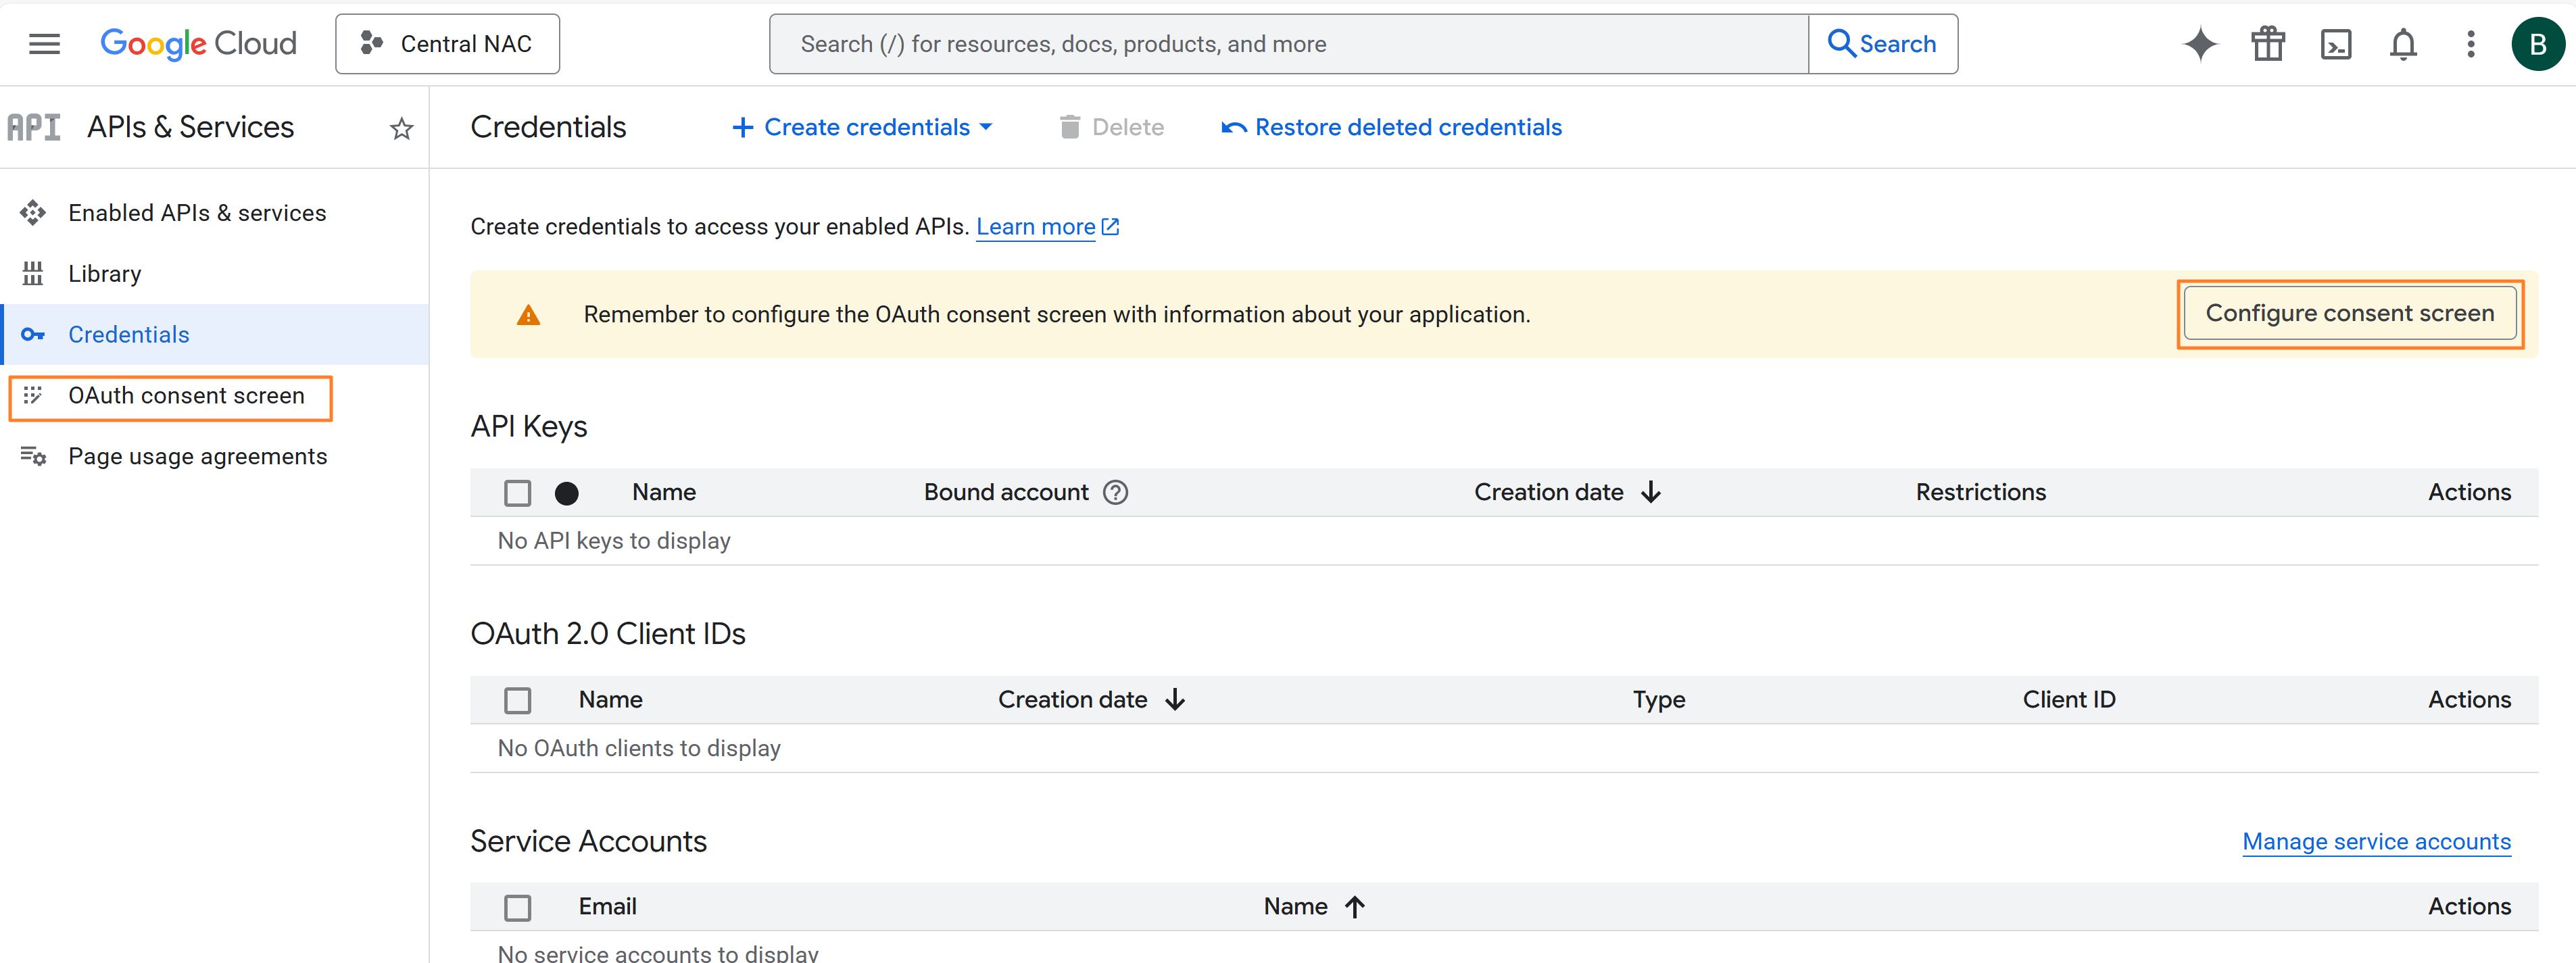Go to Library in sidebar
Screen dimensions: 2576x963
tap(214, 274)
